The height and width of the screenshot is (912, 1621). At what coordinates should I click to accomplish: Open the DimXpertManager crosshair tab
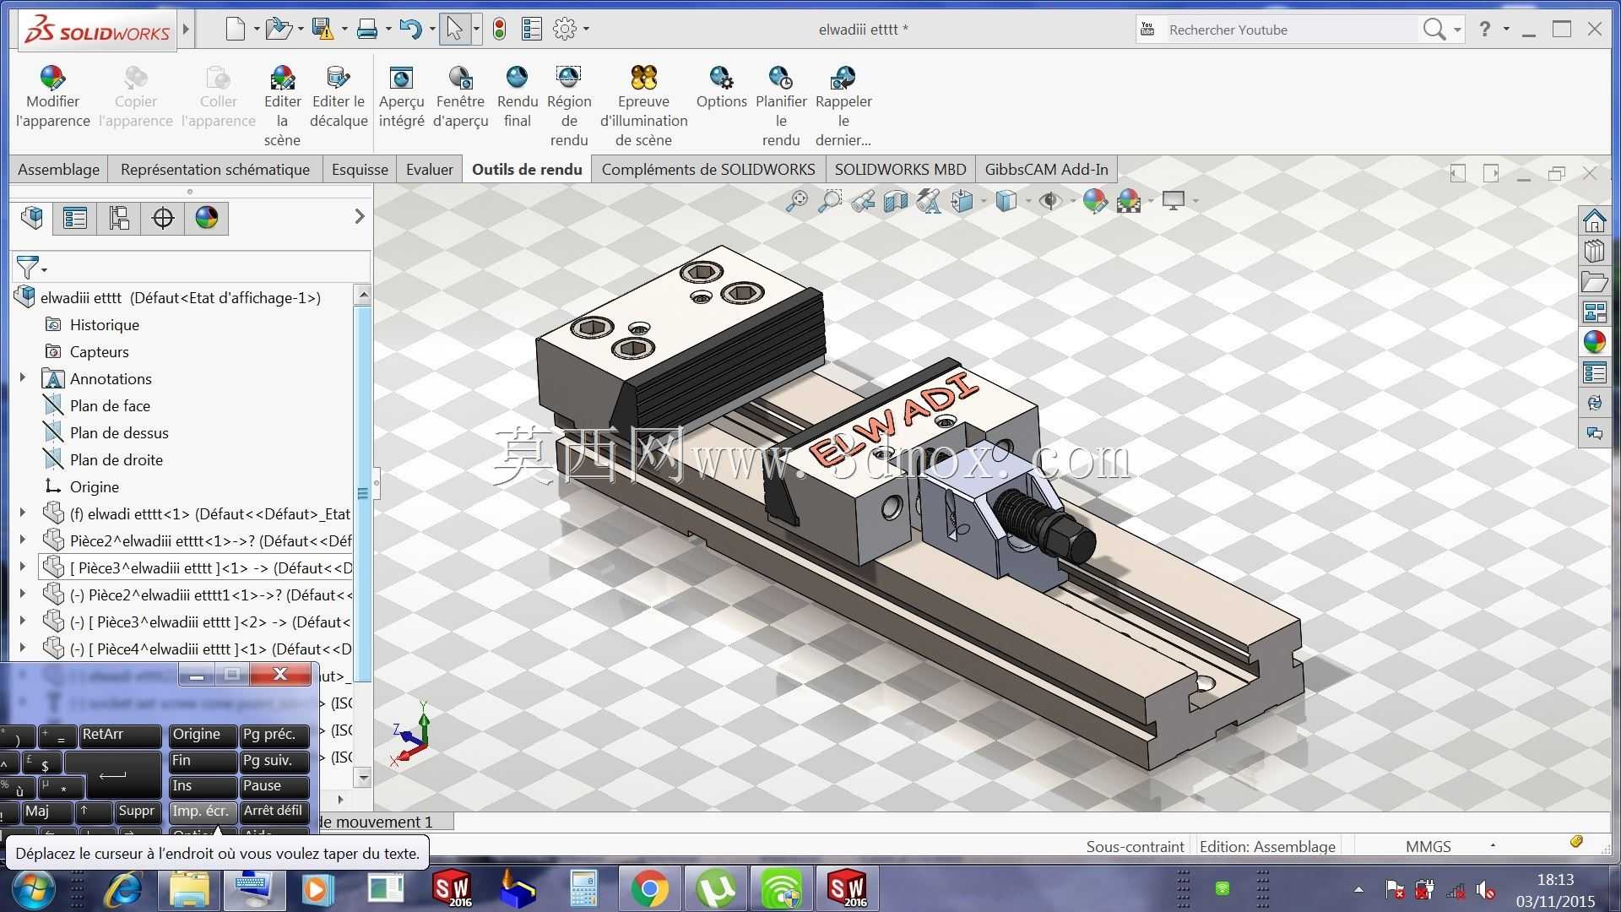click(163, 218)
